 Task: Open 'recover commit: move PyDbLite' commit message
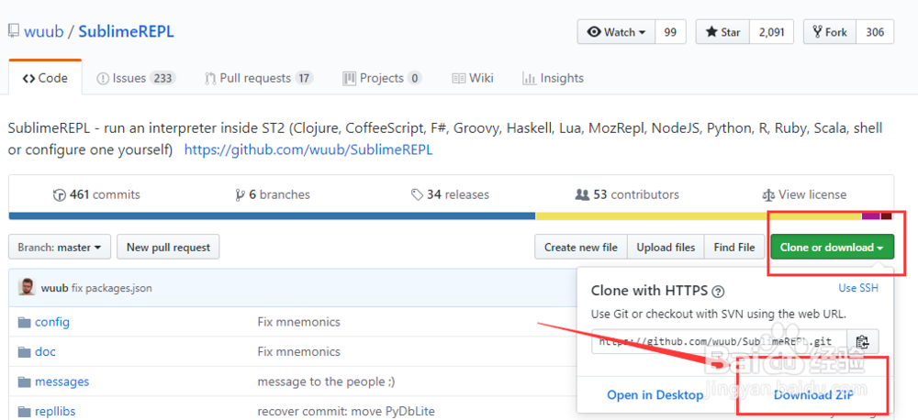[346, 411]
